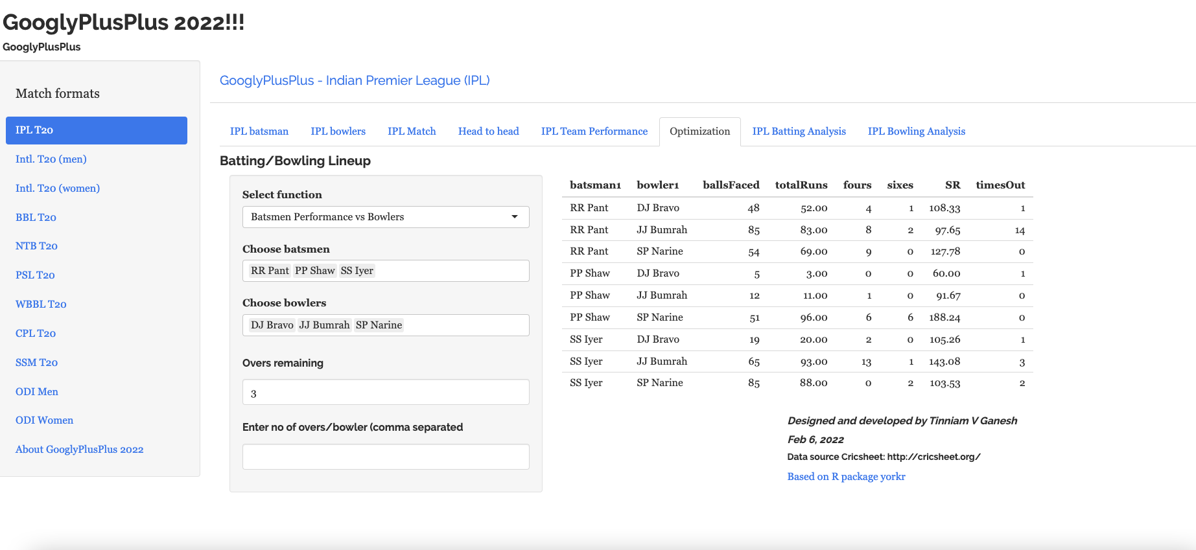This screenshot has width=1196, height=550.
Task: Follow the Based on R package yorkr link
Action: 845,477
